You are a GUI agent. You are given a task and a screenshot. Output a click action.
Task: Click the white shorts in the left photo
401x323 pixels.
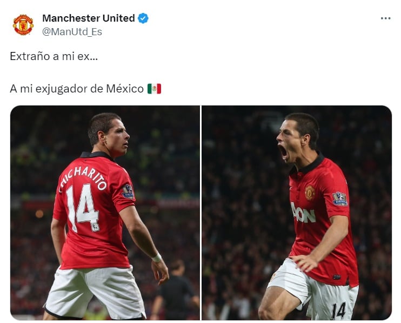coord(95,292)
